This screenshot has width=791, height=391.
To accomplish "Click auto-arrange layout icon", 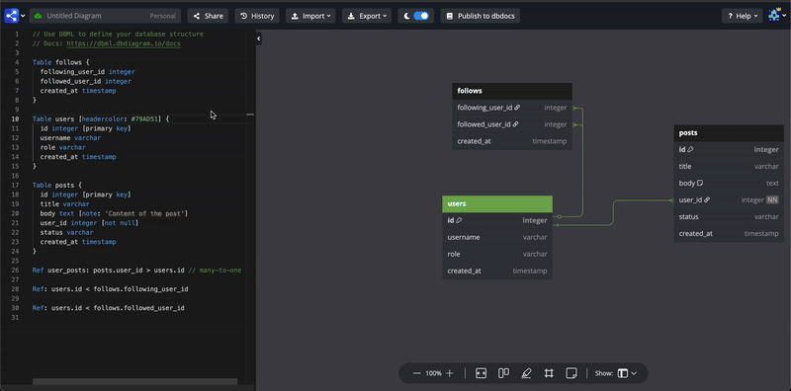I will point(503,373).
